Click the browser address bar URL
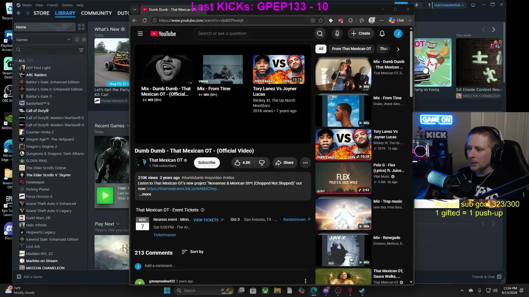 pyautogui.click(x=201, y=20)
